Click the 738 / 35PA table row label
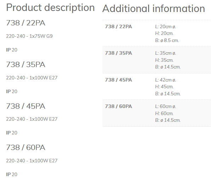The height and width of the screenshot is (180, 211). coord(118,53)
